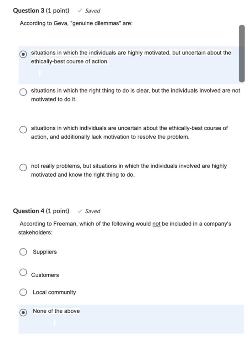The image size is (248, 342).
Task: Select 'Local community' for Question 4
Action: tap(23, 292)
